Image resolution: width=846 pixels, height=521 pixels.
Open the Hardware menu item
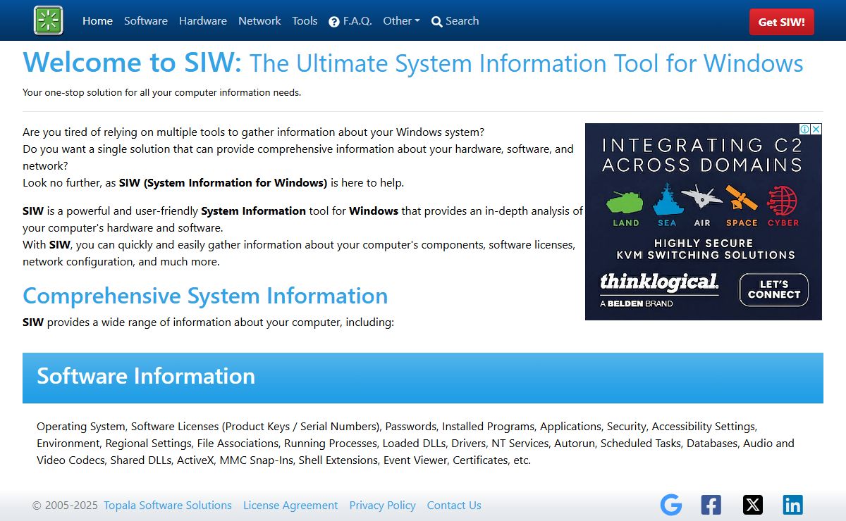point(203,21)
